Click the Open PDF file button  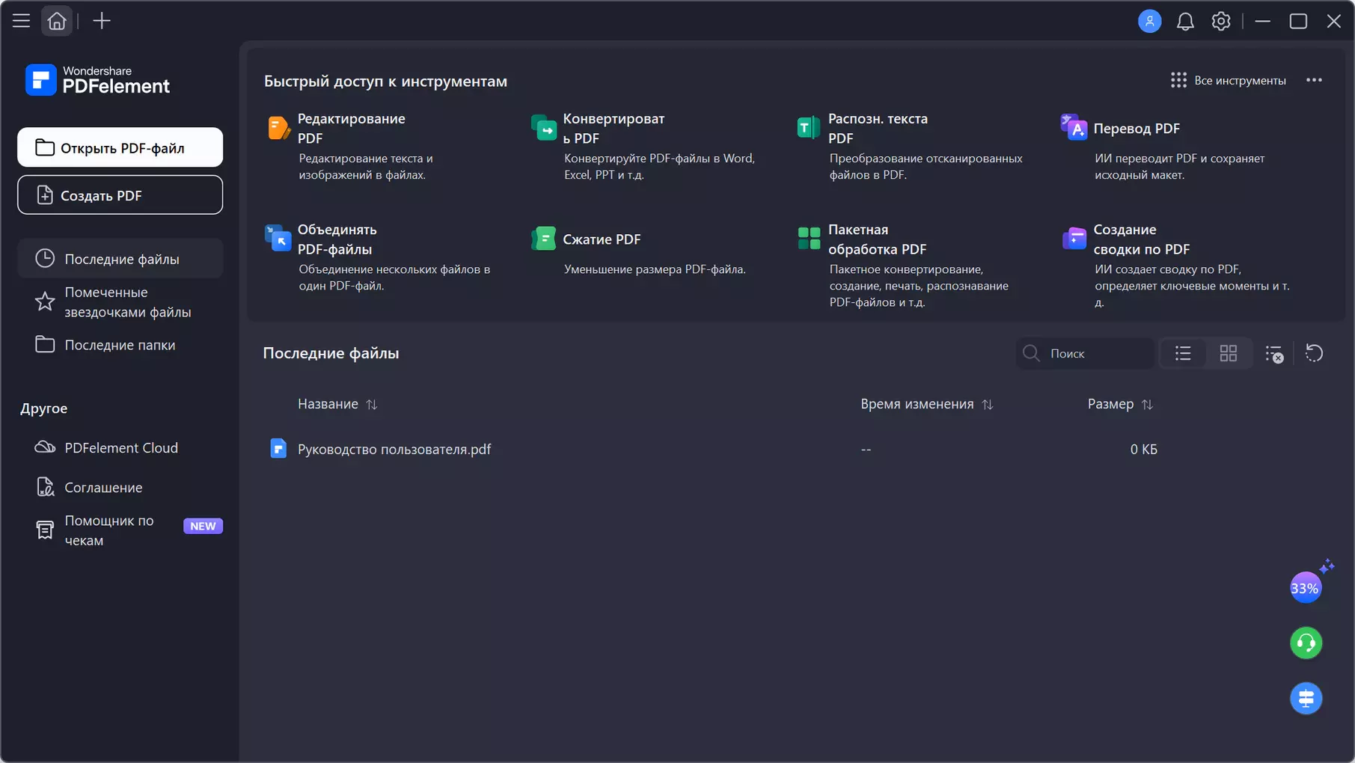click(120, 147)
